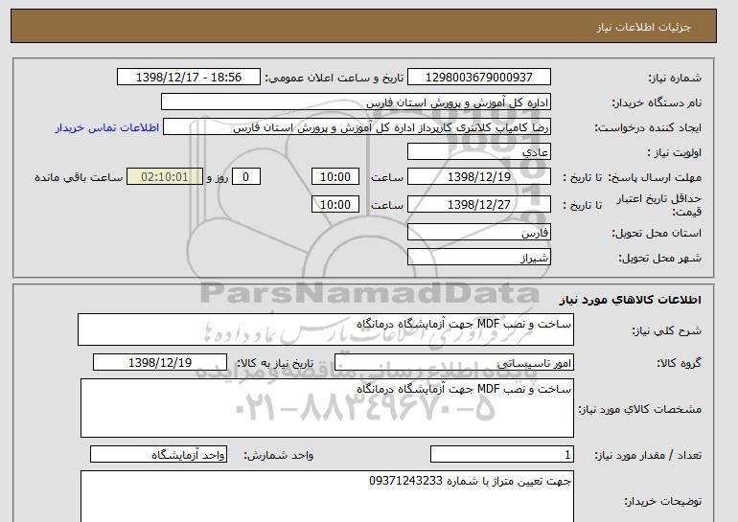The width and height of the screenshot is (738, 522).
Task: Click the label ساعت باقی مانده
Action: pos(79,177)
